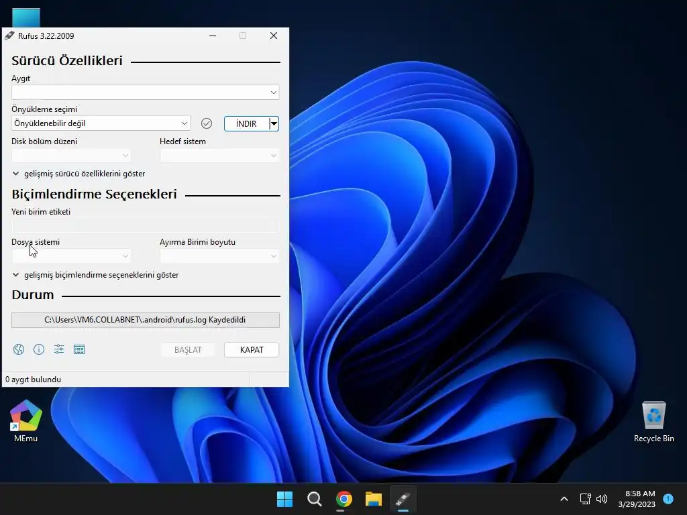Open Hedef sistem dropdown

(219, 156)
